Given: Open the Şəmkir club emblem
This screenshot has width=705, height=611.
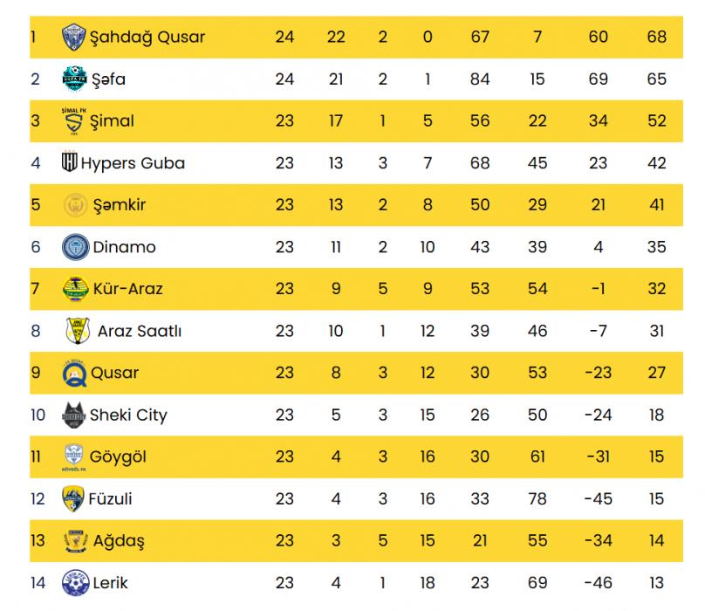Looking at the screenshot, I should pyautogui.click(x=76, y=205).
